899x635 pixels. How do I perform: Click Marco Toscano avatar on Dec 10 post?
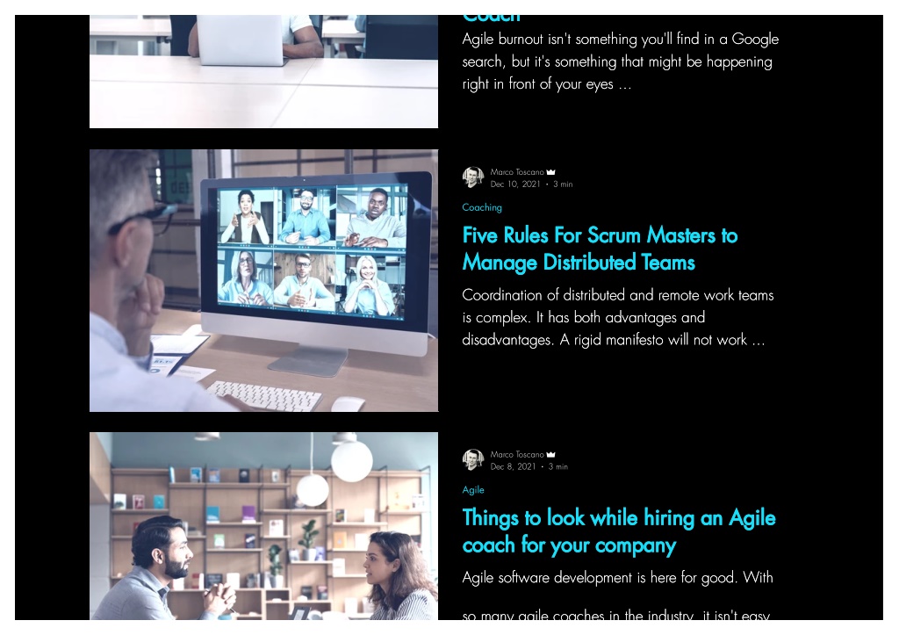[x=473, y=177]
